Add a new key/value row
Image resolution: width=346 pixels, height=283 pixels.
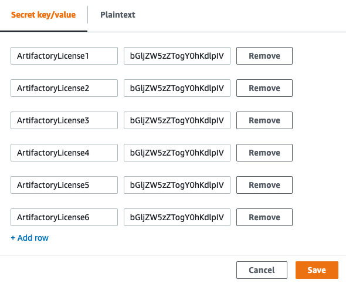click(x=30, y=238)
